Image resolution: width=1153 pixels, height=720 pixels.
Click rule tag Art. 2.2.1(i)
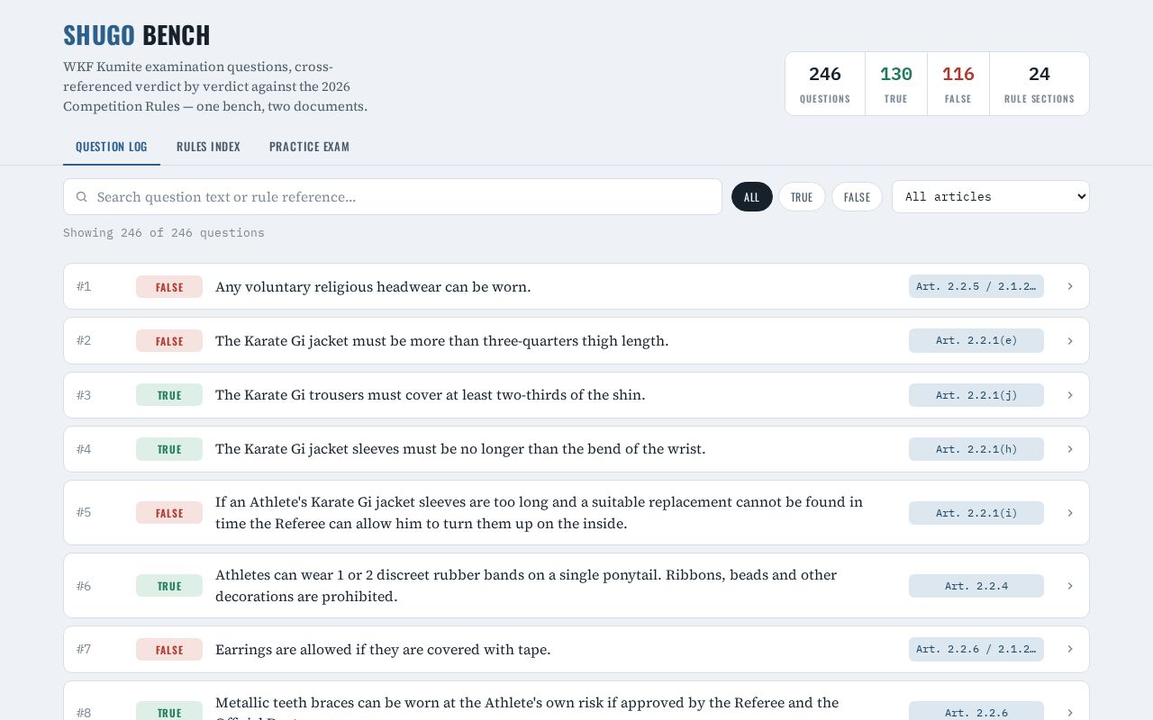tap(976, 513)
